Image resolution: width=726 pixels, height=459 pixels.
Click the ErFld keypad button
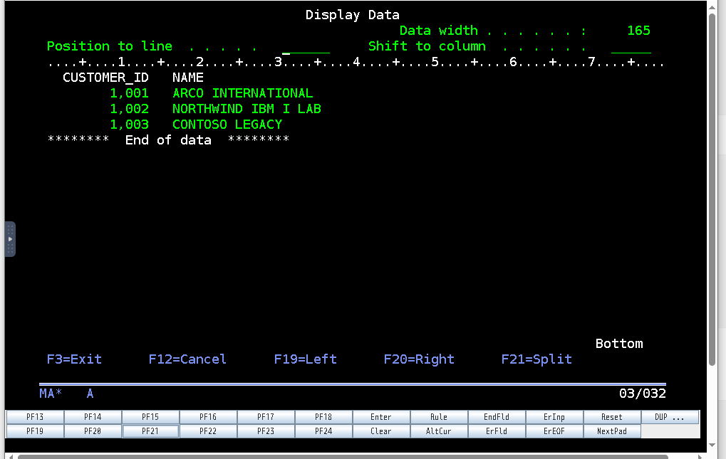[497, 431]
